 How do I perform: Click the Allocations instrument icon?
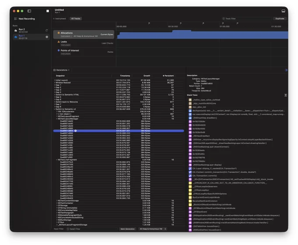(59, 33)
